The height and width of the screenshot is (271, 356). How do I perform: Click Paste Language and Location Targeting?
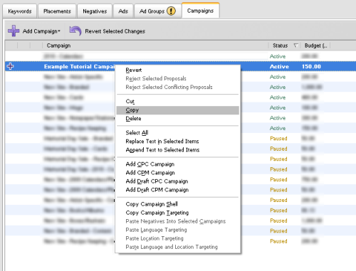pos(178,247)
